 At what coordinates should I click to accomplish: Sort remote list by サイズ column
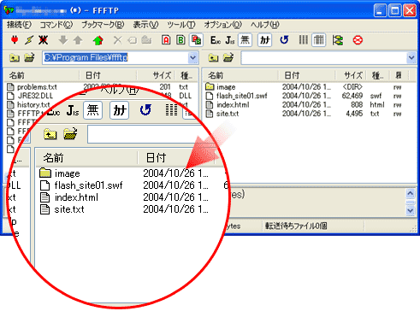pos(351,75)
